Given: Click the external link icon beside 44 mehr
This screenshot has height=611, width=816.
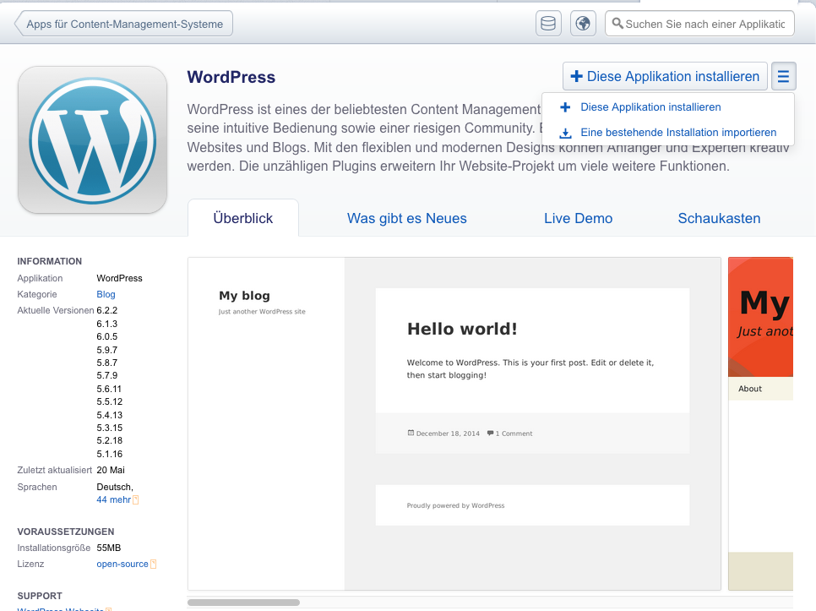Looking at the screenshot, I should pyautogui.click(x=136, y=500).
